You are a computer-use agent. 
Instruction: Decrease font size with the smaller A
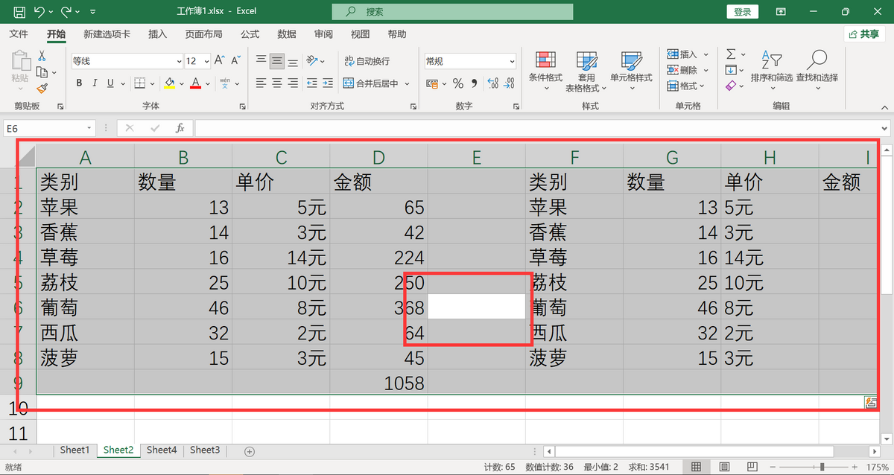coord(235,61)
